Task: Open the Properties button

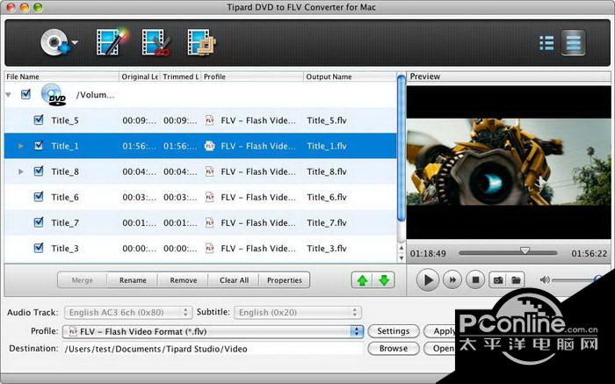Action: (x=285, y=280)
